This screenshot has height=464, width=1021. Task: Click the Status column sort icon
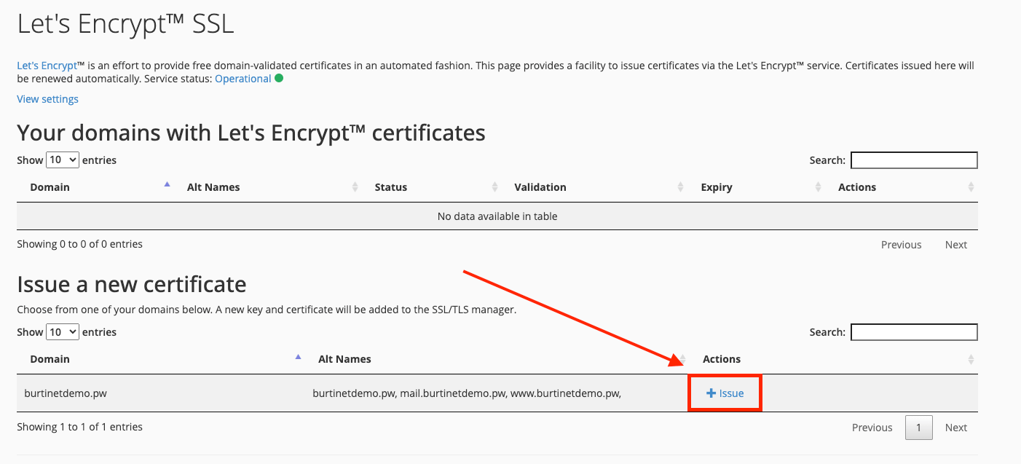click(494, 187)
